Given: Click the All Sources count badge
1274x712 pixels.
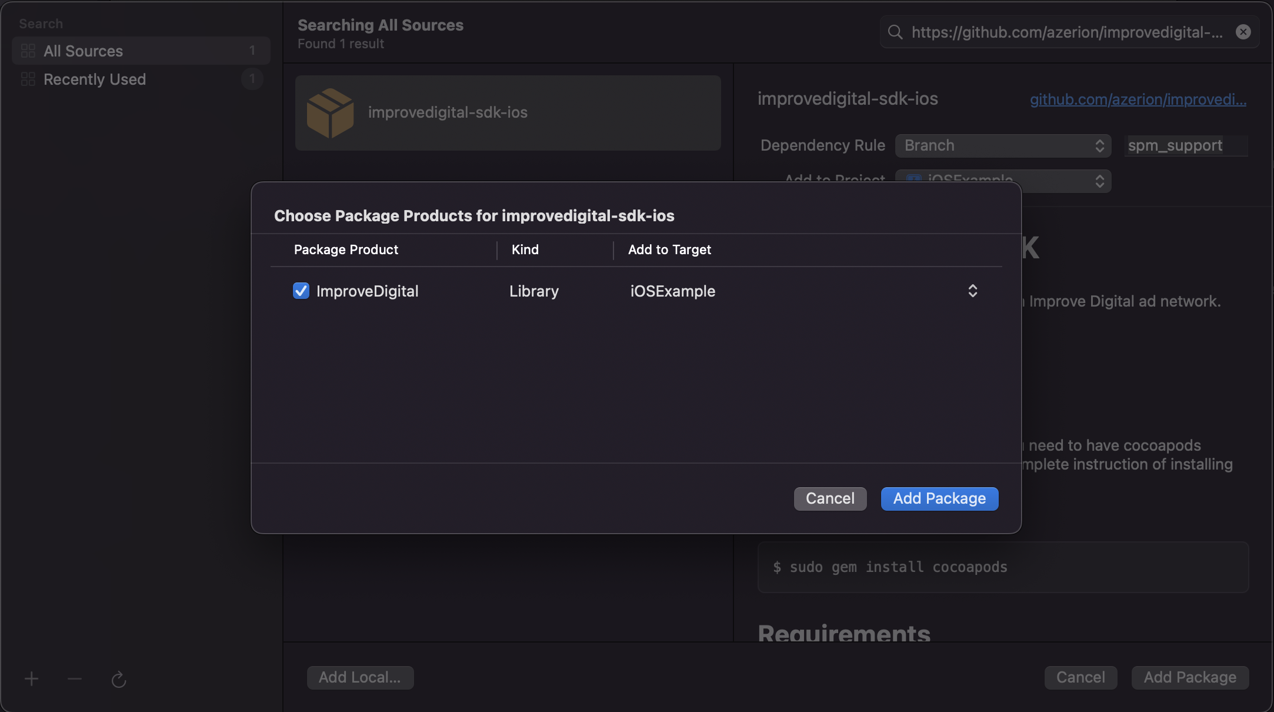Looking at the screenshot, I should pos(252,51).
